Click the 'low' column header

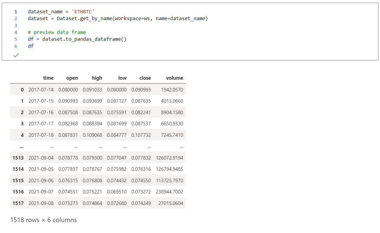tap(122, 78)
